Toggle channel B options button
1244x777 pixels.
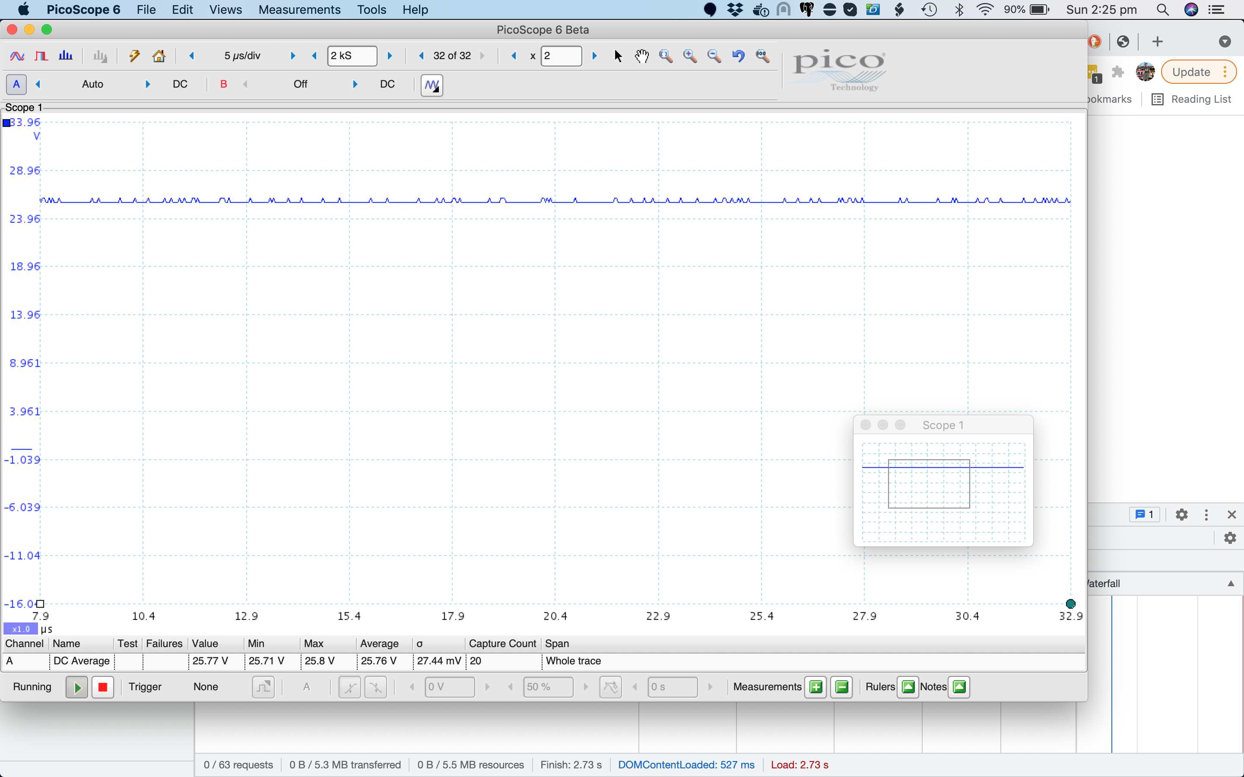pos(224,84)
